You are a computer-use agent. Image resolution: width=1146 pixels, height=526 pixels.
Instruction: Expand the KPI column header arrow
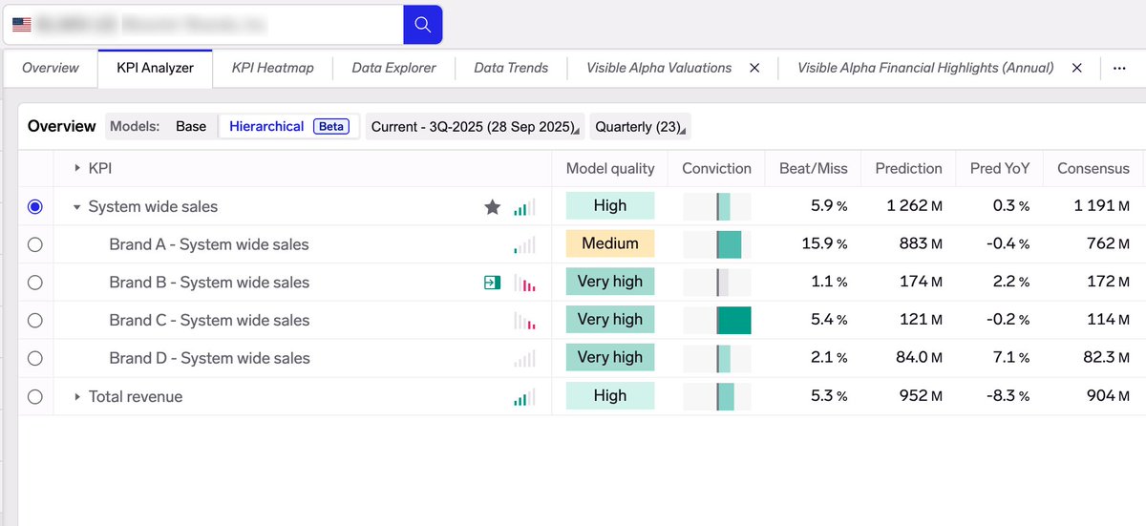click(76, 168)
